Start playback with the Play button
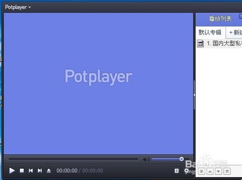 [12, 170]
